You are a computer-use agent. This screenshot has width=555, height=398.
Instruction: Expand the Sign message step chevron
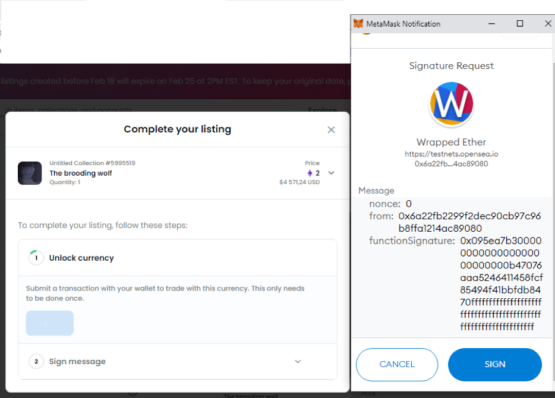click(x=298, y=361)
